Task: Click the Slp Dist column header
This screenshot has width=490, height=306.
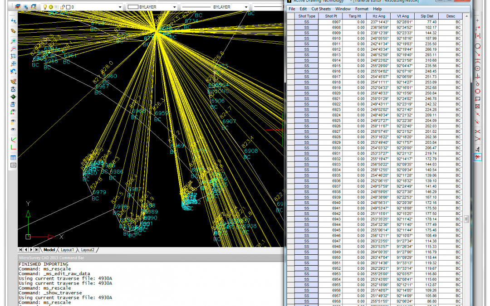Action: point(426,16)
